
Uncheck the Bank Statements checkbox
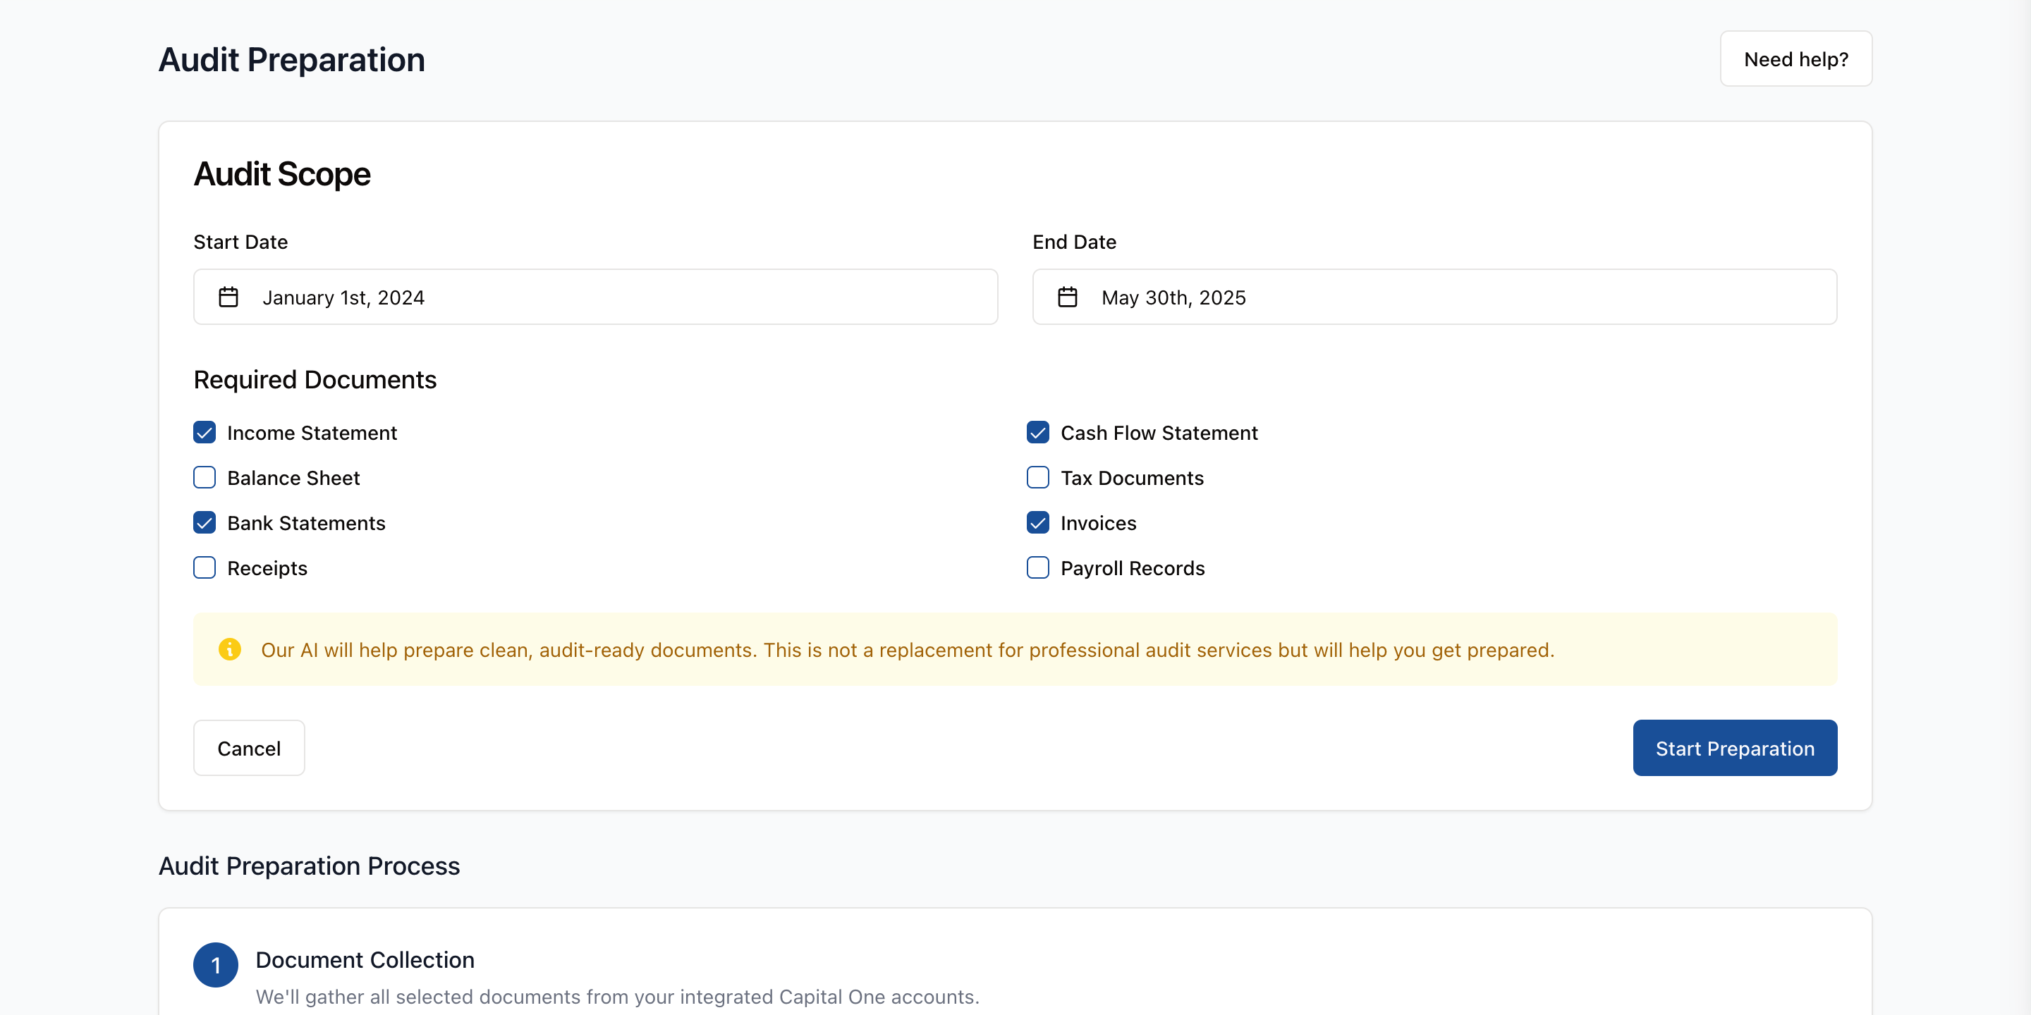(205, 522)
